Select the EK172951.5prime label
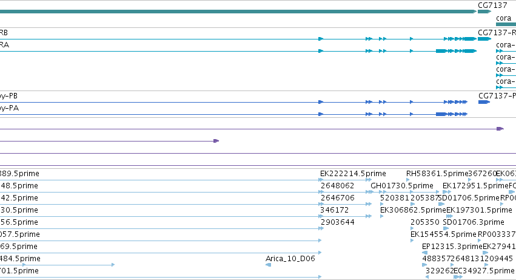The width and height of the screenshot is (516, 280). coord(475,186)
